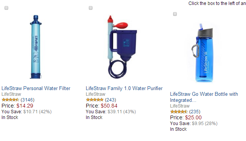Screen dimensions: 246x141
Task: Click the $14.29 price
Action: coord(25,106)
